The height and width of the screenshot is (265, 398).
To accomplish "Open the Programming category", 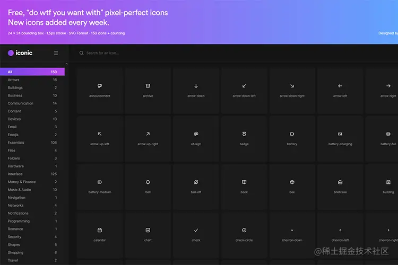I will (32, 221).
